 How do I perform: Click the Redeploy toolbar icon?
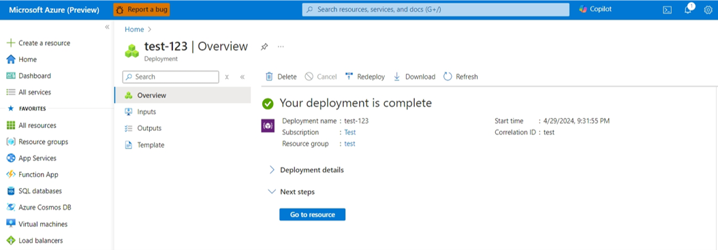click(x=349, y=76)
